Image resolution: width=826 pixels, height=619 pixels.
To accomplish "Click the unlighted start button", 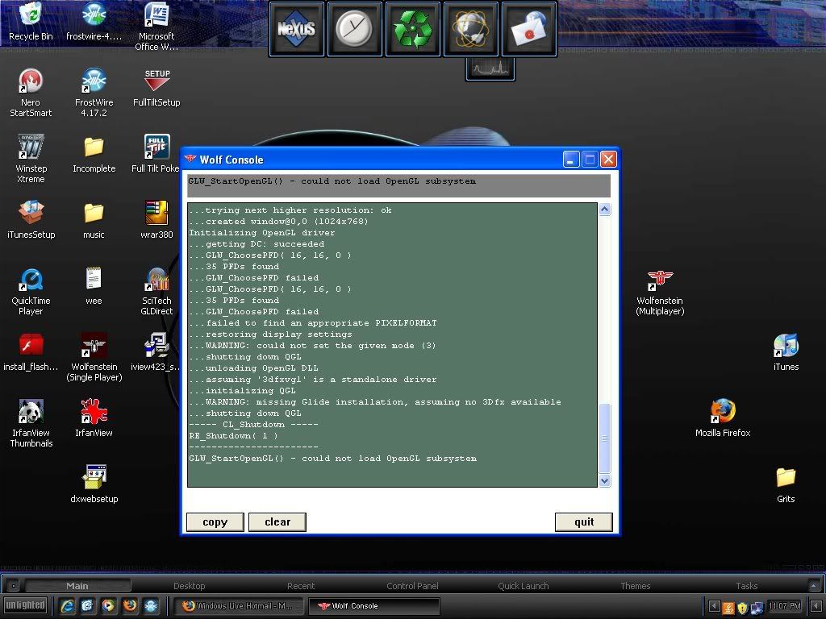I will pyautogui.click(x=25, y=605).
